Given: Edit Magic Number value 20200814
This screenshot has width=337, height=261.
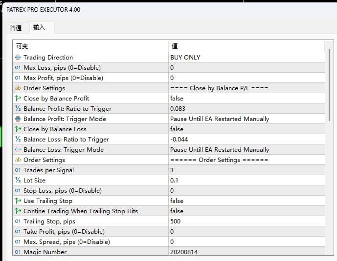Looking at the screenshot, I should pos(247,251).
